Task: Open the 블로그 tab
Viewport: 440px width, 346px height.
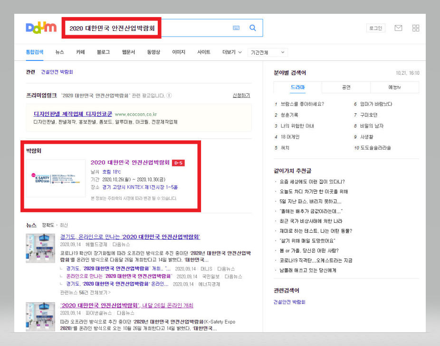Action: point(103,52)
